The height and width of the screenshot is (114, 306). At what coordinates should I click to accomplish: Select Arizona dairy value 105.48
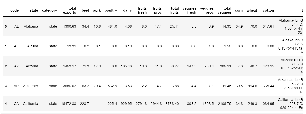(126, 66)
